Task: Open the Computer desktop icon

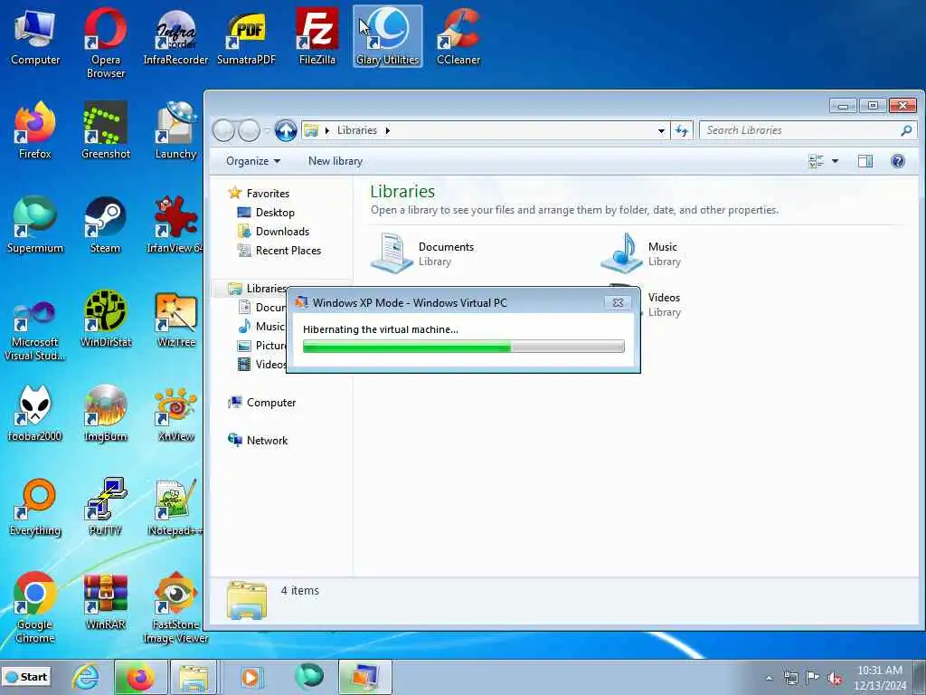Action: [x=35, y=36]
